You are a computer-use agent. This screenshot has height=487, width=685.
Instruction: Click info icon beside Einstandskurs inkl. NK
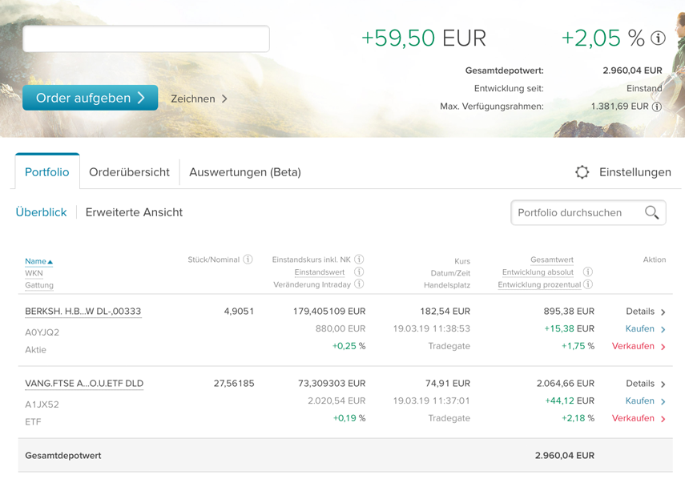pyautogui.click(x=359, y=260)
